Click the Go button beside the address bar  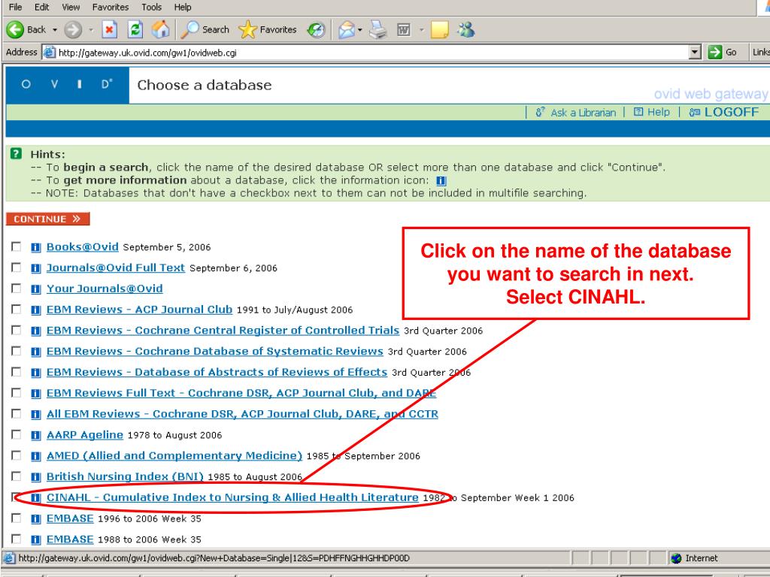[723, 52]
